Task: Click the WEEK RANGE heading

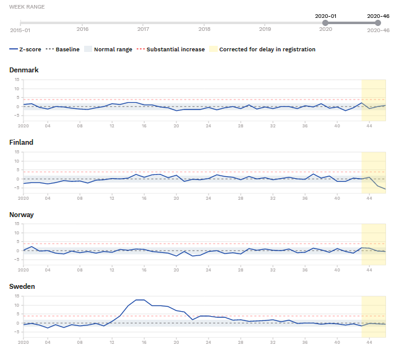Action: point(27,7)
